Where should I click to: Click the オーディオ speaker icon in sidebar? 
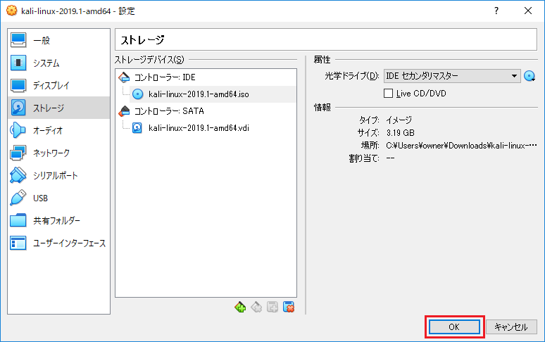pos(18,131)
